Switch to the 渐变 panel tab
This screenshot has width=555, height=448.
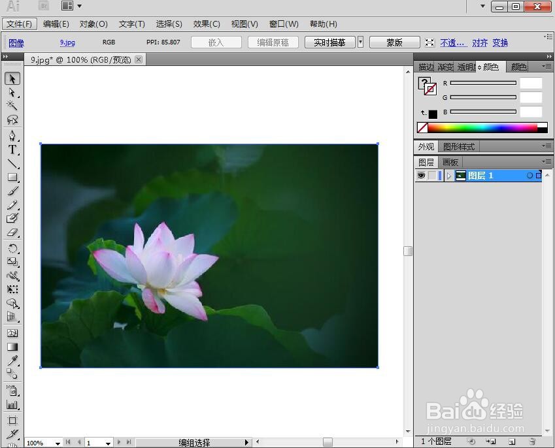pyautogui.click(x=445, y=67)
